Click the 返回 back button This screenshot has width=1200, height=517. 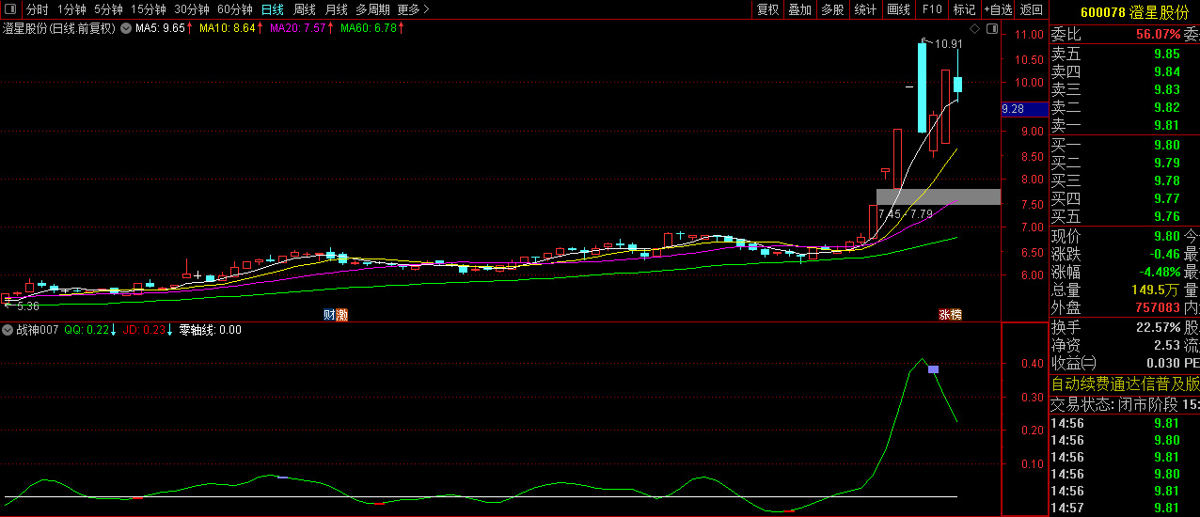pos(1032,9)
